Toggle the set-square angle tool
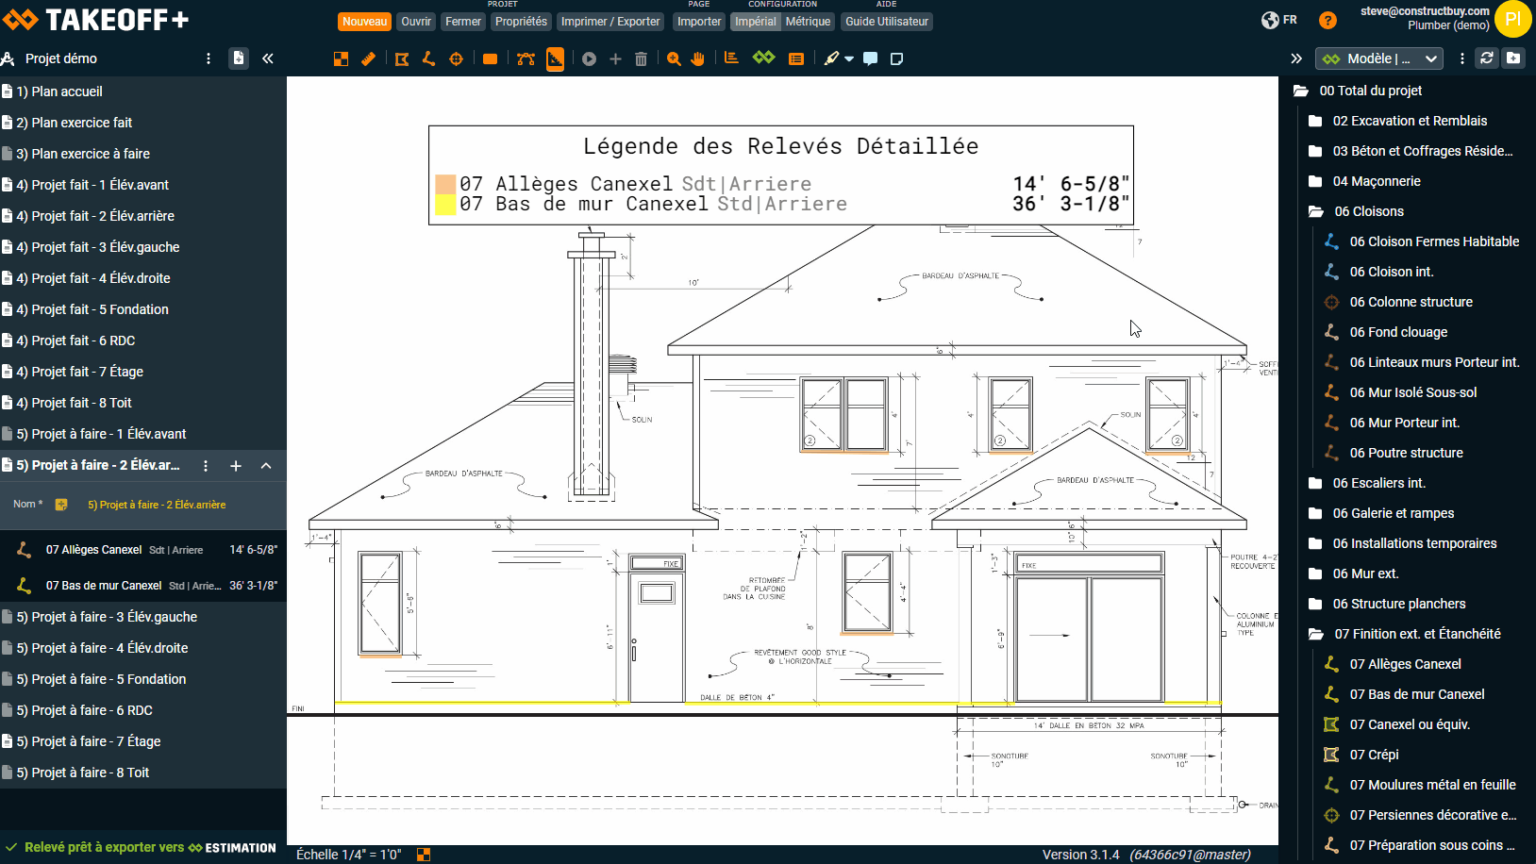Screen dimensions: 1536x864 [x=555, y=58]
